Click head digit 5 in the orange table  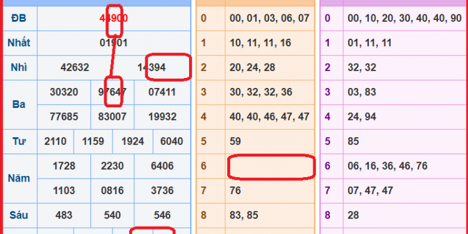[x=203, y=141]
